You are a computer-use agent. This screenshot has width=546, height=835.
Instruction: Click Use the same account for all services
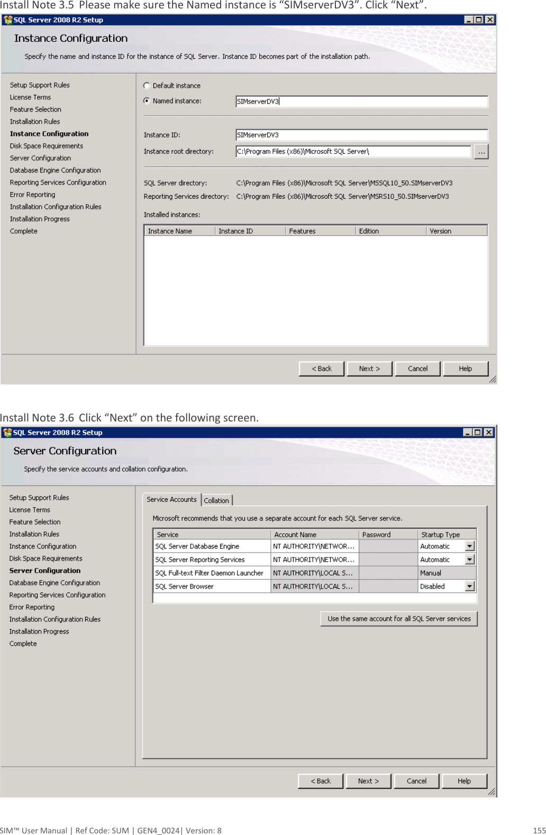coord(399,619)
